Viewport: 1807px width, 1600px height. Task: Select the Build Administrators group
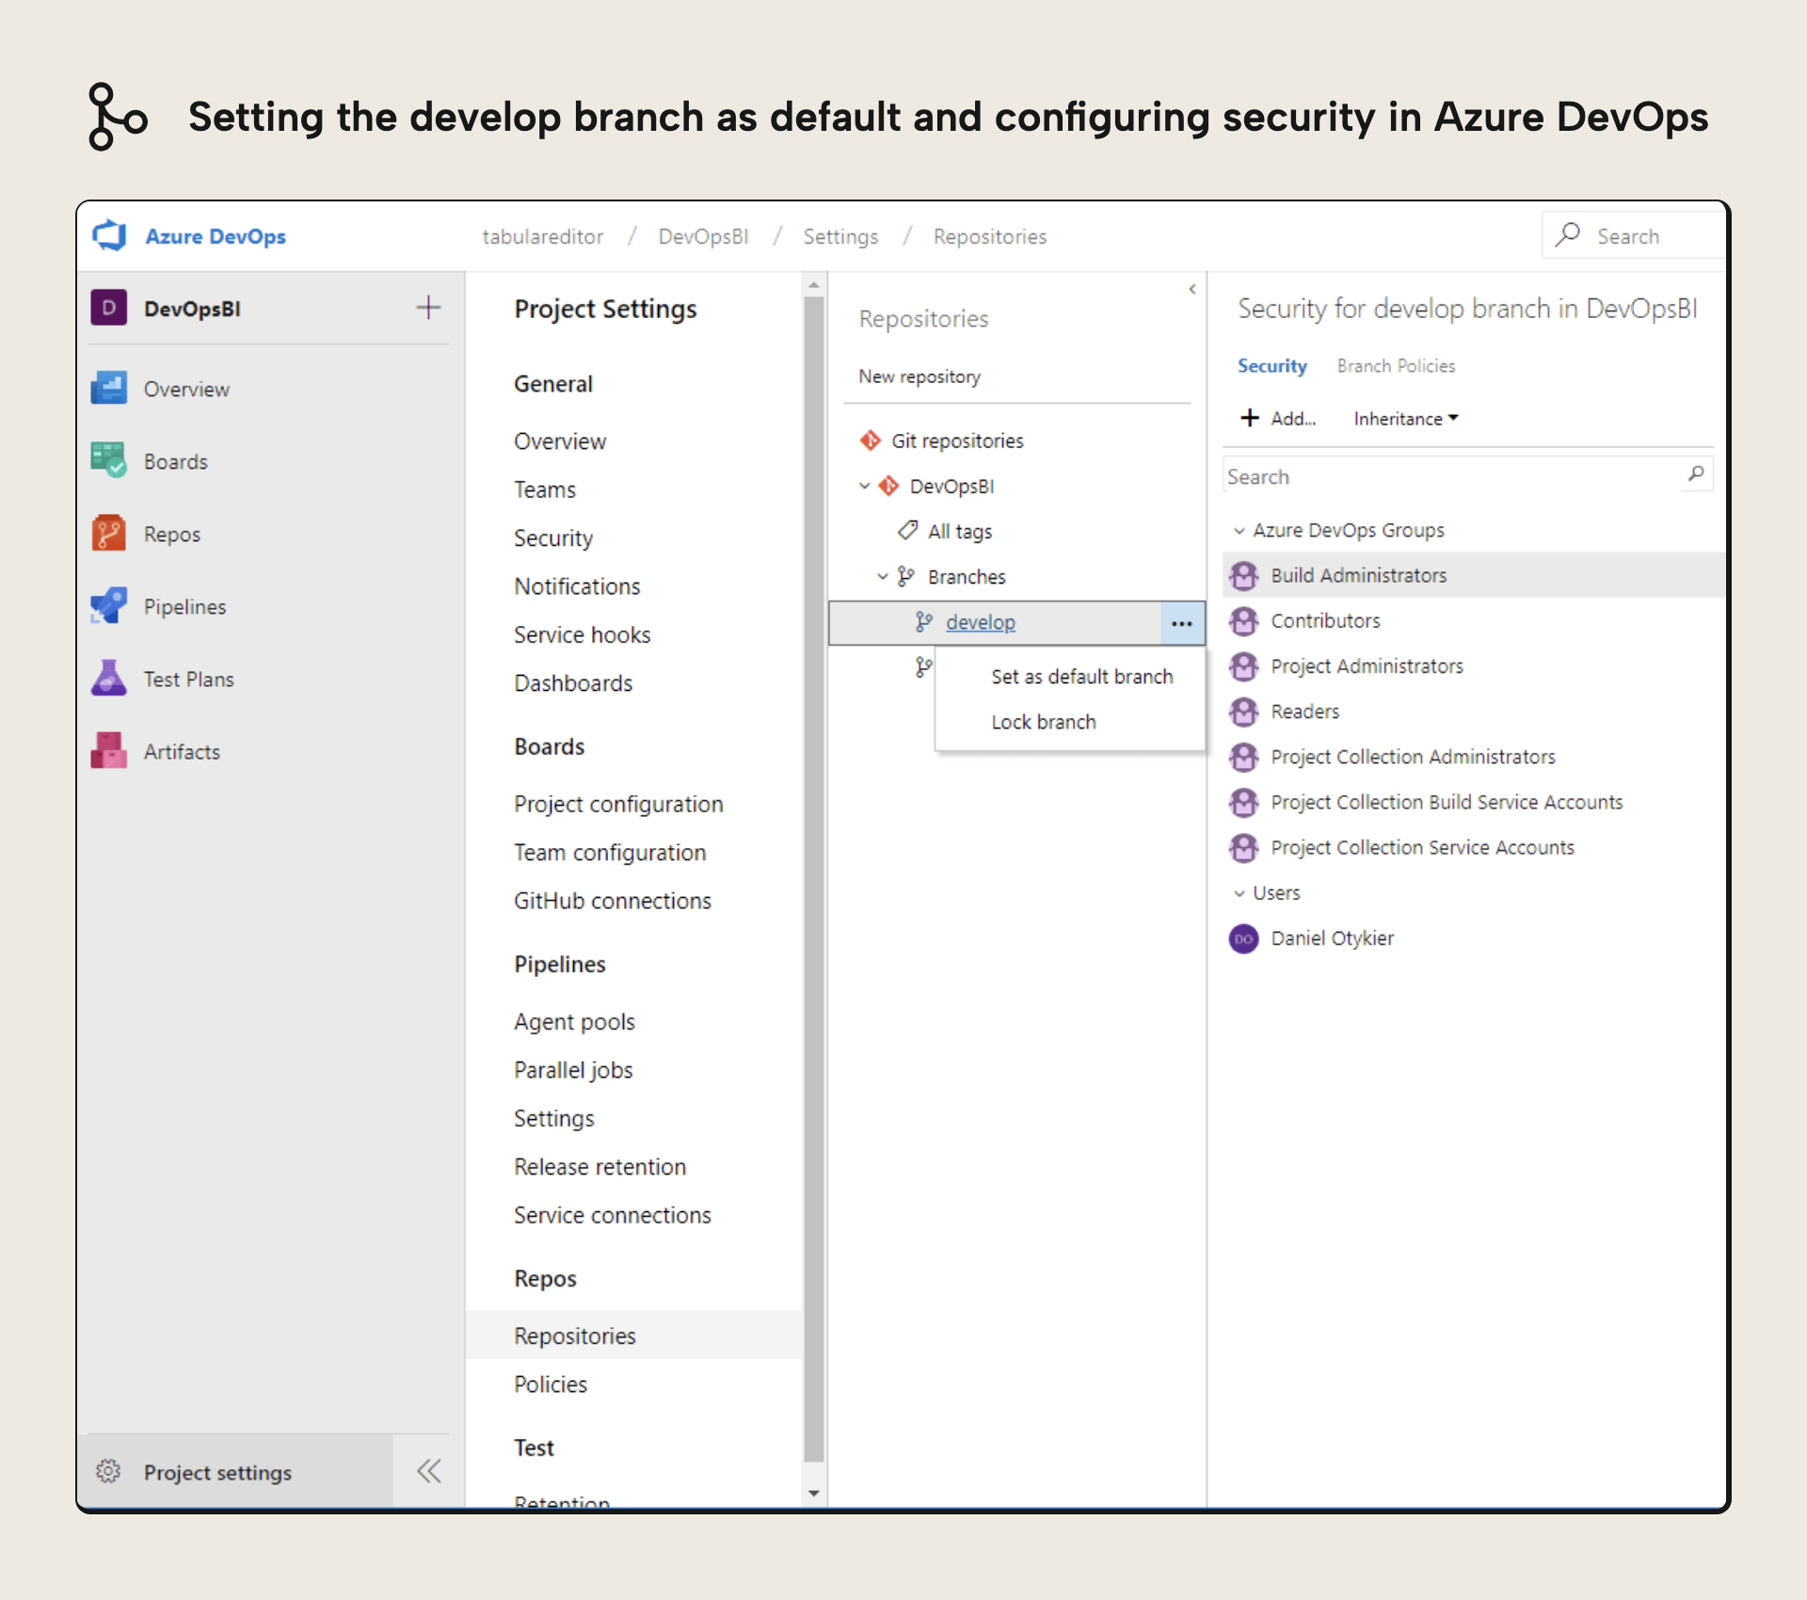coord(1474,575)
